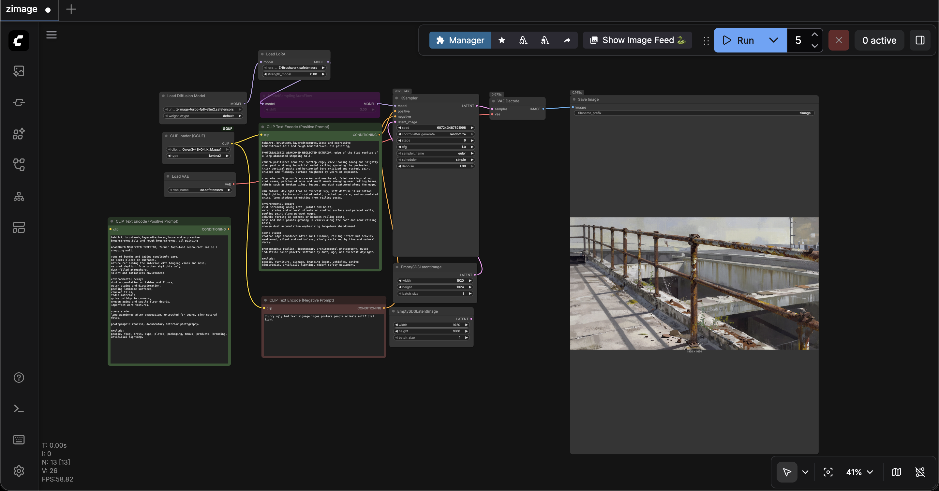The height and width of the screenshot is (491, 939).
Task: Open the select mode dropdown chevron
Action: pos(805,472)
